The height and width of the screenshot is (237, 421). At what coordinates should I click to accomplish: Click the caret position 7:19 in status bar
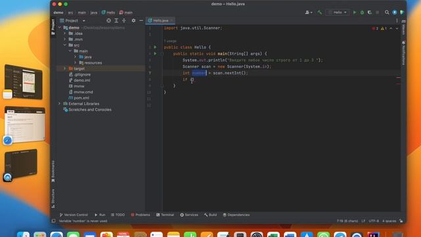(x=347, y=221)
